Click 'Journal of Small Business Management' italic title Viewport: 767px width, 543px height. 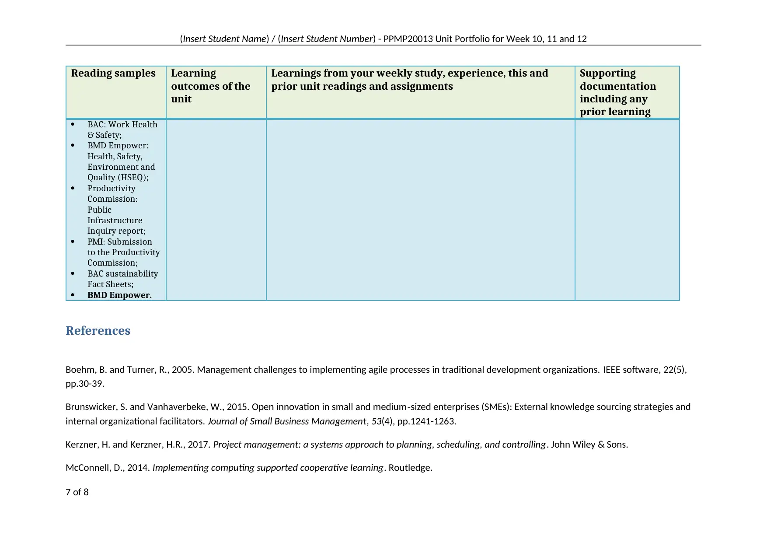coord(287,421)
